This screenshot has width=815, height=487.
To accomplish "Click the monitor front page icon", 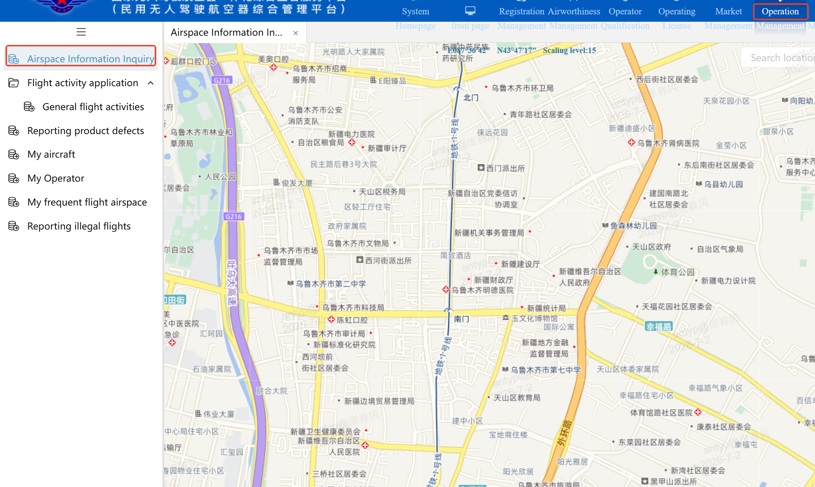I will [470, 11].
